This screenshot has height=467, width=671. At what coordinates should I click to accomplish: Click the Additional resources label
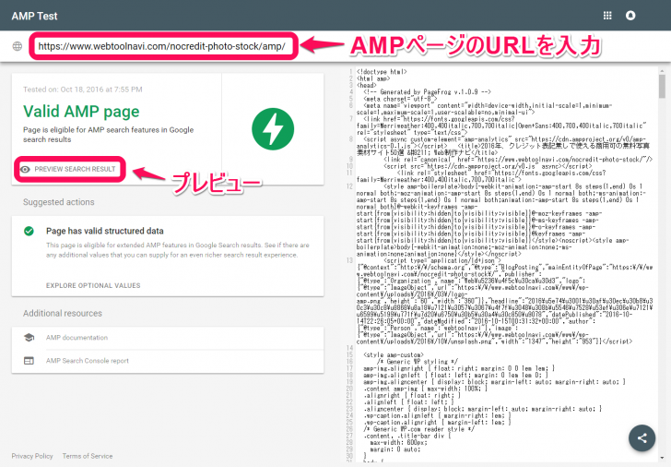[63, 313]
